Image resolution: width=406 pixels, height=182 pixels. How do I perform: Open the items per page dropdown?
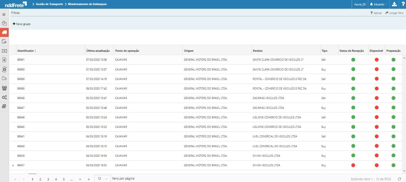click(x=102, y=179)
